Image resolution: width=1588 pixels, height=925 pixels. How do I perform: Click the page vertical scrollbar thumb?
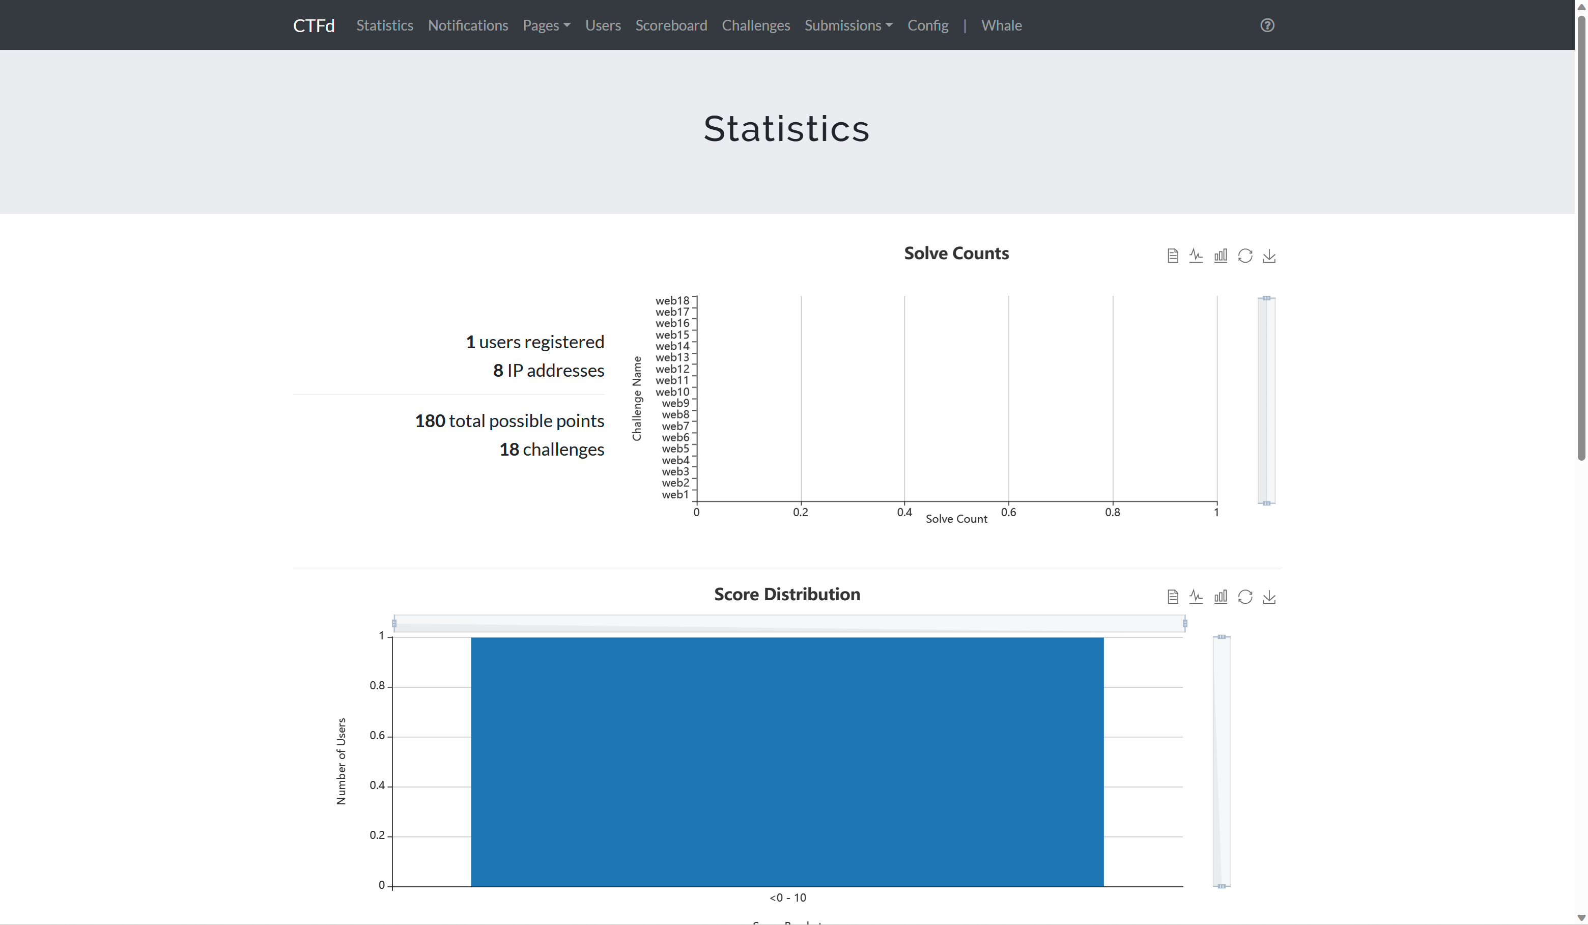coord(1581,238)
